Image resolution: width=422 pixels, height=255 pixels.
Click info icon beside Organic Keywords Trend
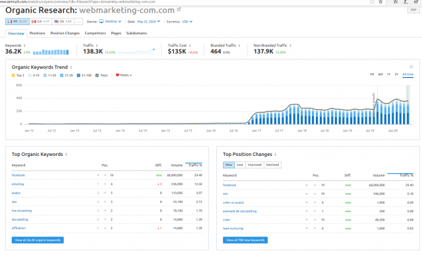point(71,67)
